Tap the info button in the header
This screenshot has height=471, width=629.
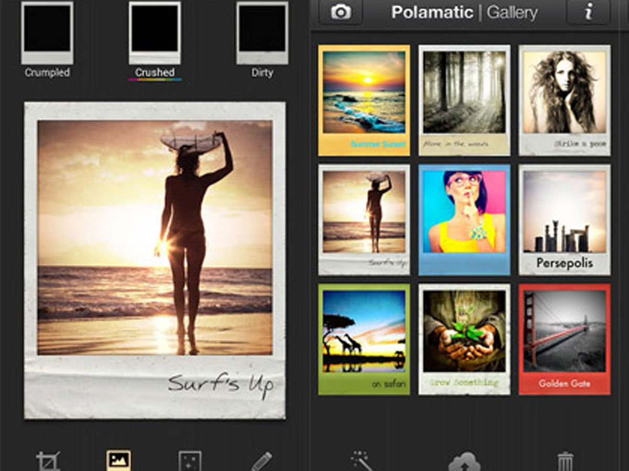[589, 12]
